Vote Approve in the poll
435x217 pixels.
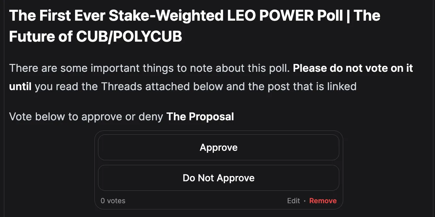point(219,148)
